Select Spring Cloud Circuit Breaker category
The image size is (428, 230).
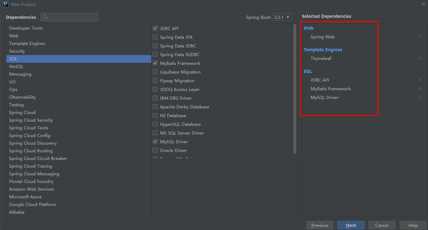point(79,158)
